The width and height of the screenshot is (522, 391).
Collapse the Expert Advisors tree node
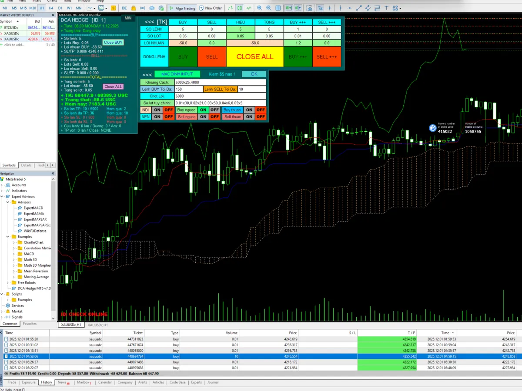click(3, 196)
